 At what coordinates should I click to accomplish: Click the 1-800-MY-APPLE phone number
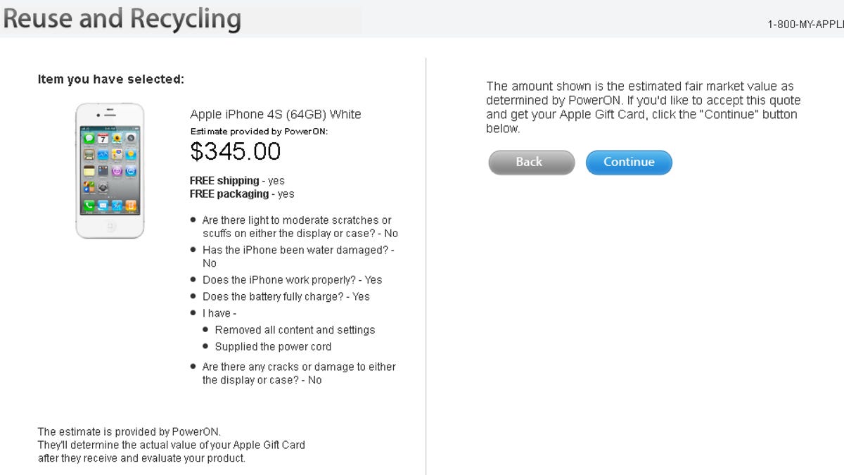pos(805,25)
